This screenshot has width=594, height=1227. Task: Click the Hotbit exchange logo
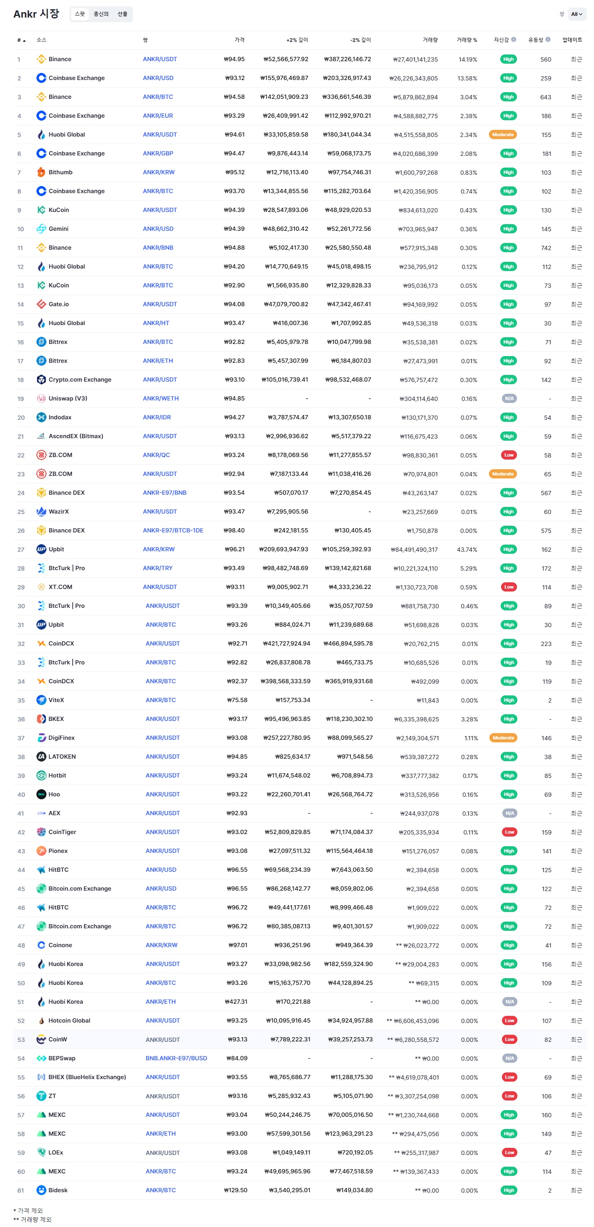[41, 775]
